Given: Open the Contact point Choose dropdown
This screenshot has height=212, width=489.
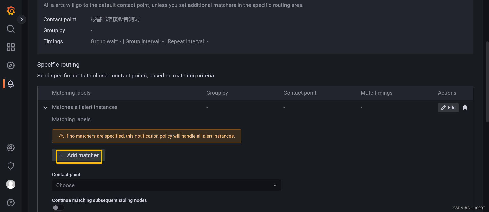Looking at the screenshot, I should tap(167, 185).
